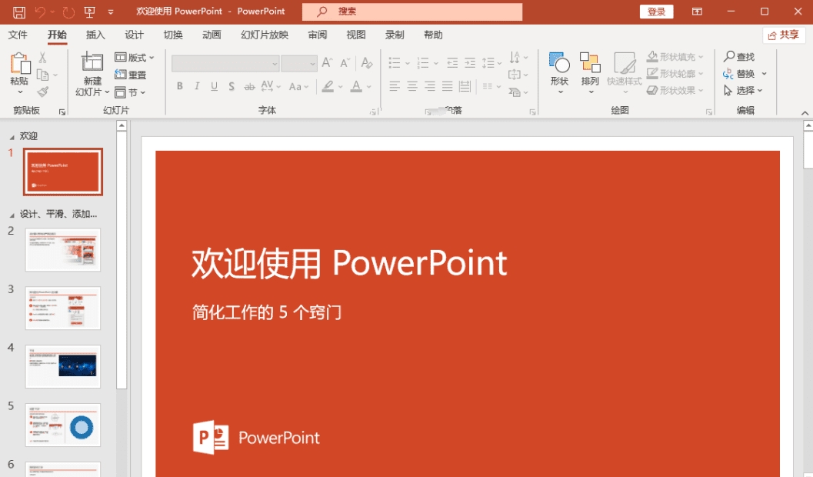The image size is (813, 477).
Task: Toggle Bold formatting
Action: coord(180,86)
